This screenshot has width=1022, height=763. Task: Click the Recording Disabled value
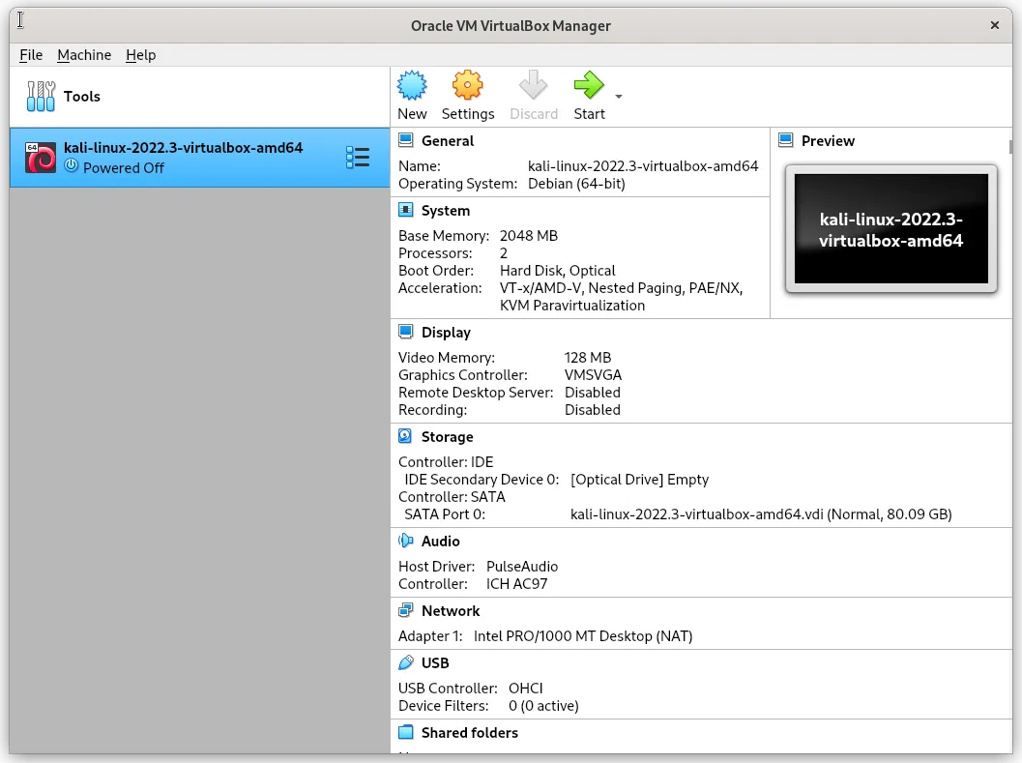click(593, 410)
